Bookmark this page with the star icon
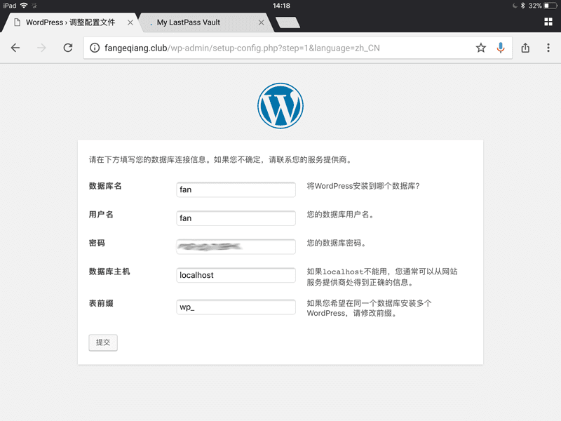561x421 pixels. pos(480,48)
